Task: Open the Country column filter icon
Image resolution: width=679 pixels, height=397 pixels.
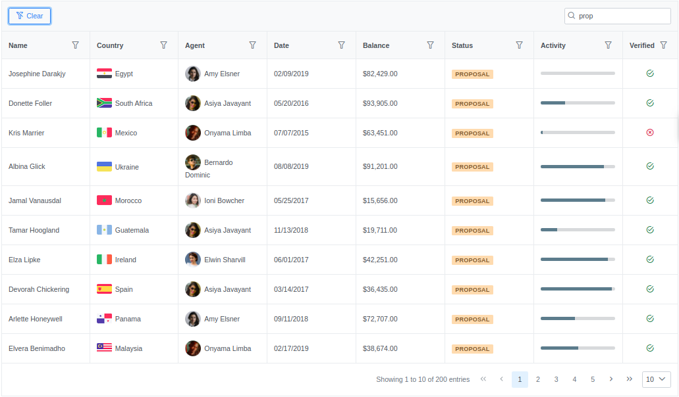Action: (164, 45)
